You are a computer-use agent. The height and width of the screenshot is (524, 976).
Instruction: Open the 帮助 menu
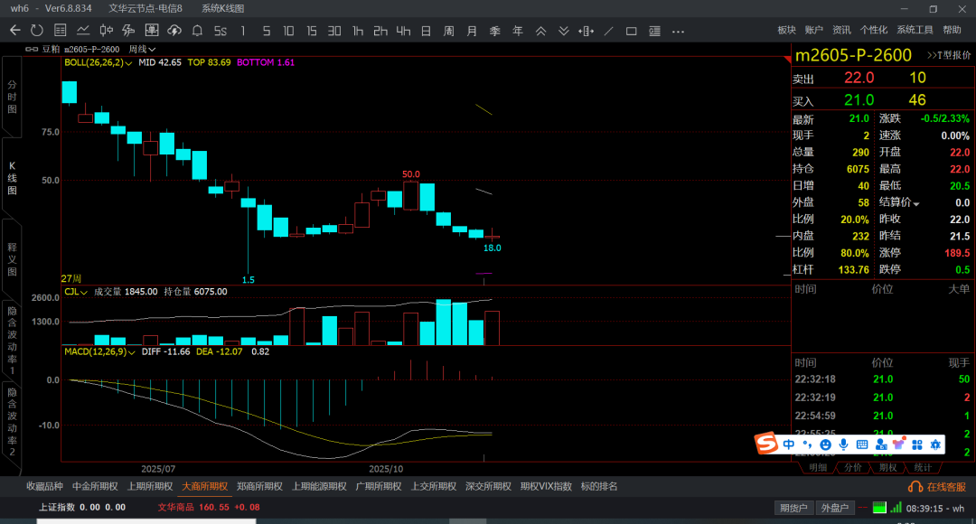(x=952, y=30)
